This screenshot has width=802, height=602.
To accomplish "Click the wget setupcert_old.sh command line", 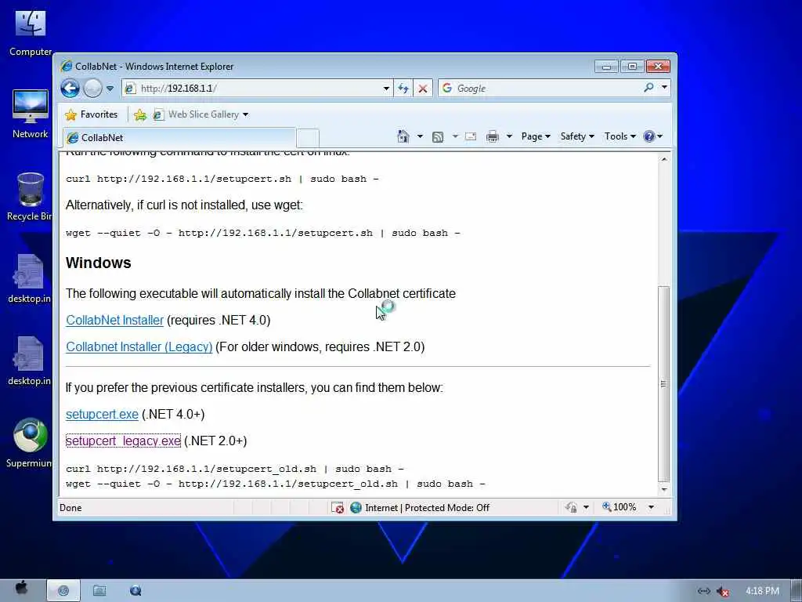I will 275,484.
